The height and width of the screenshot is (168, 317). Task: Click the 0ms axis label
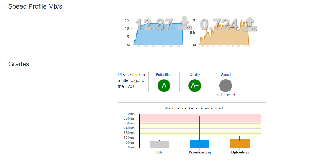point(131,147)
